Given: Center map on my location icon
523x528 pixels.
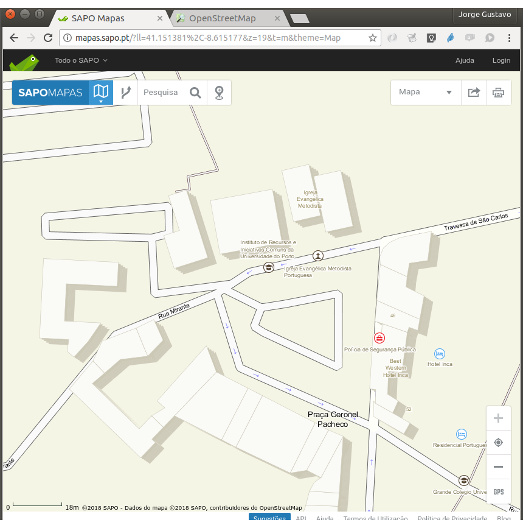Looking at the screenshot, I should (x=499, y=443).
